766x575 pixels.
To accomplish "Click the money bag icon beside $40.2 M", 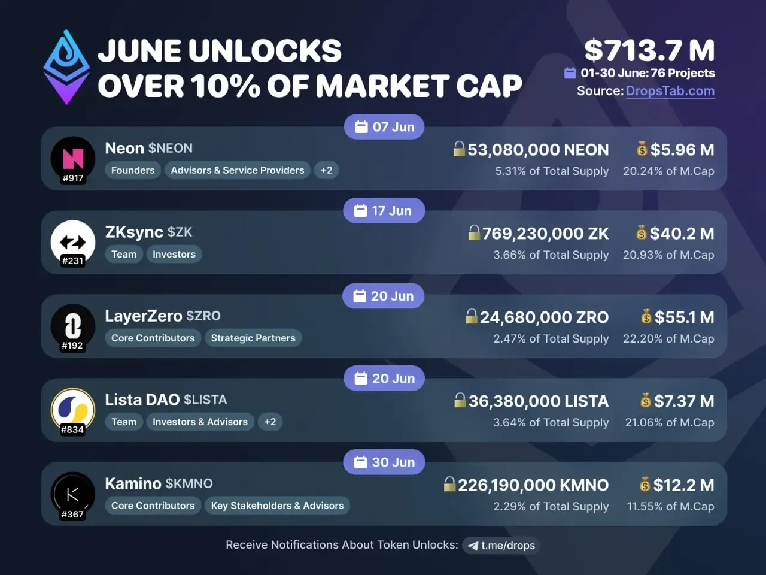I will (642, 232).
